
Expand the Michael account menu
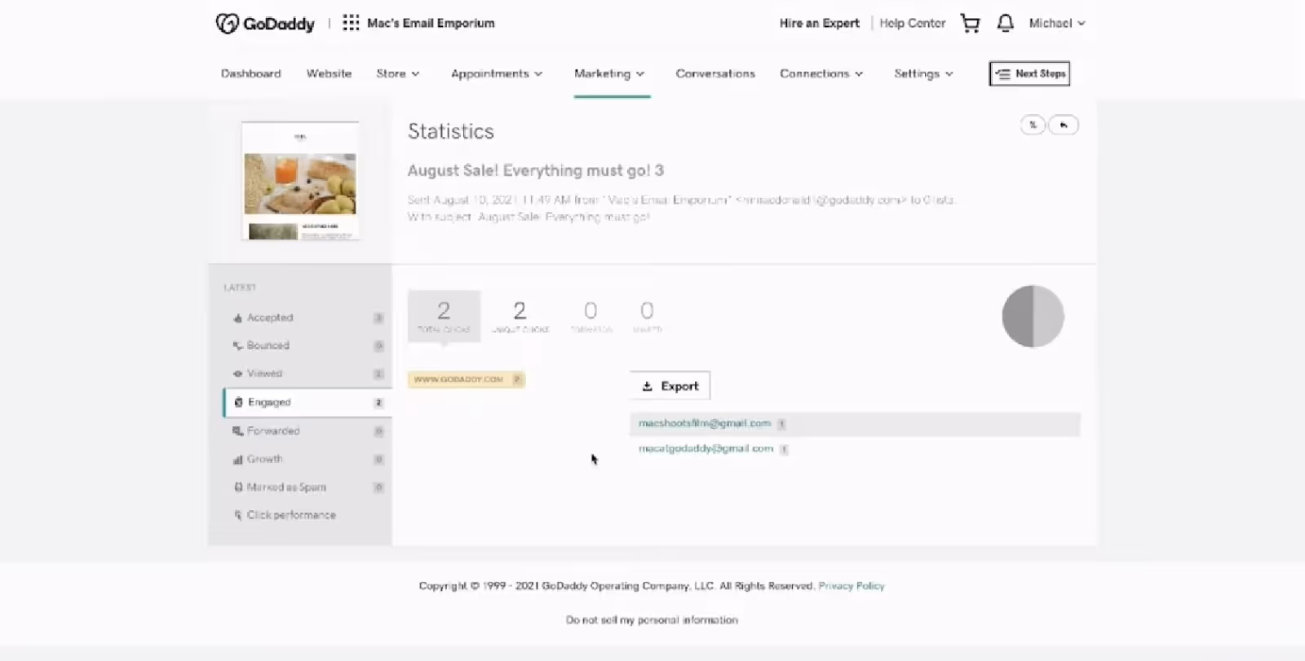pyautogui.click(x=1057, y=23)
